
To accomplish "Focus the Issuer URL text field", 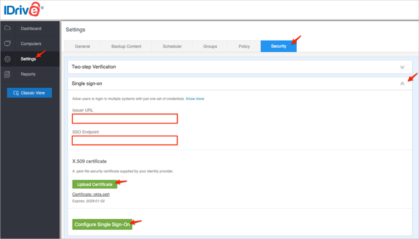I will [125, 118].
